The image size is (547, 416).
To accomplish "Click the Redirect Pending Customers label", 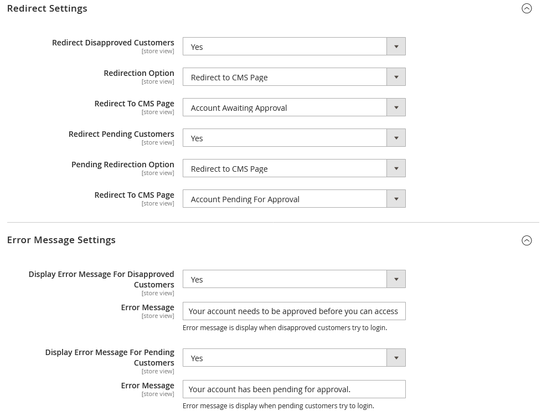I will point(121,134).
